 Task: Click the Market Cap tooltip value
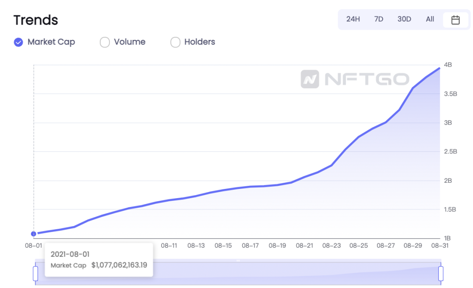[x=119, y=265]
